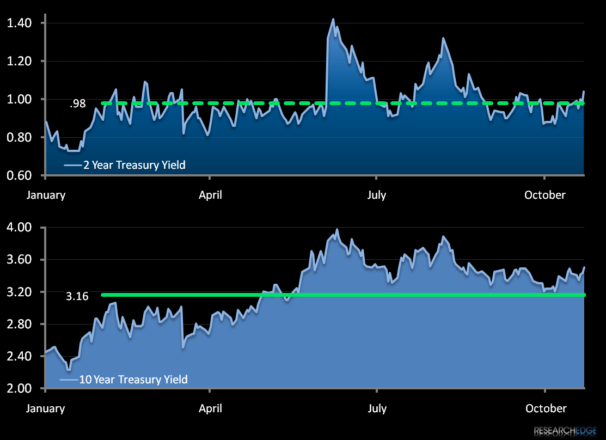606x440 pixels.
Task: Click the October label on the bottom chart
Action: 545,408
